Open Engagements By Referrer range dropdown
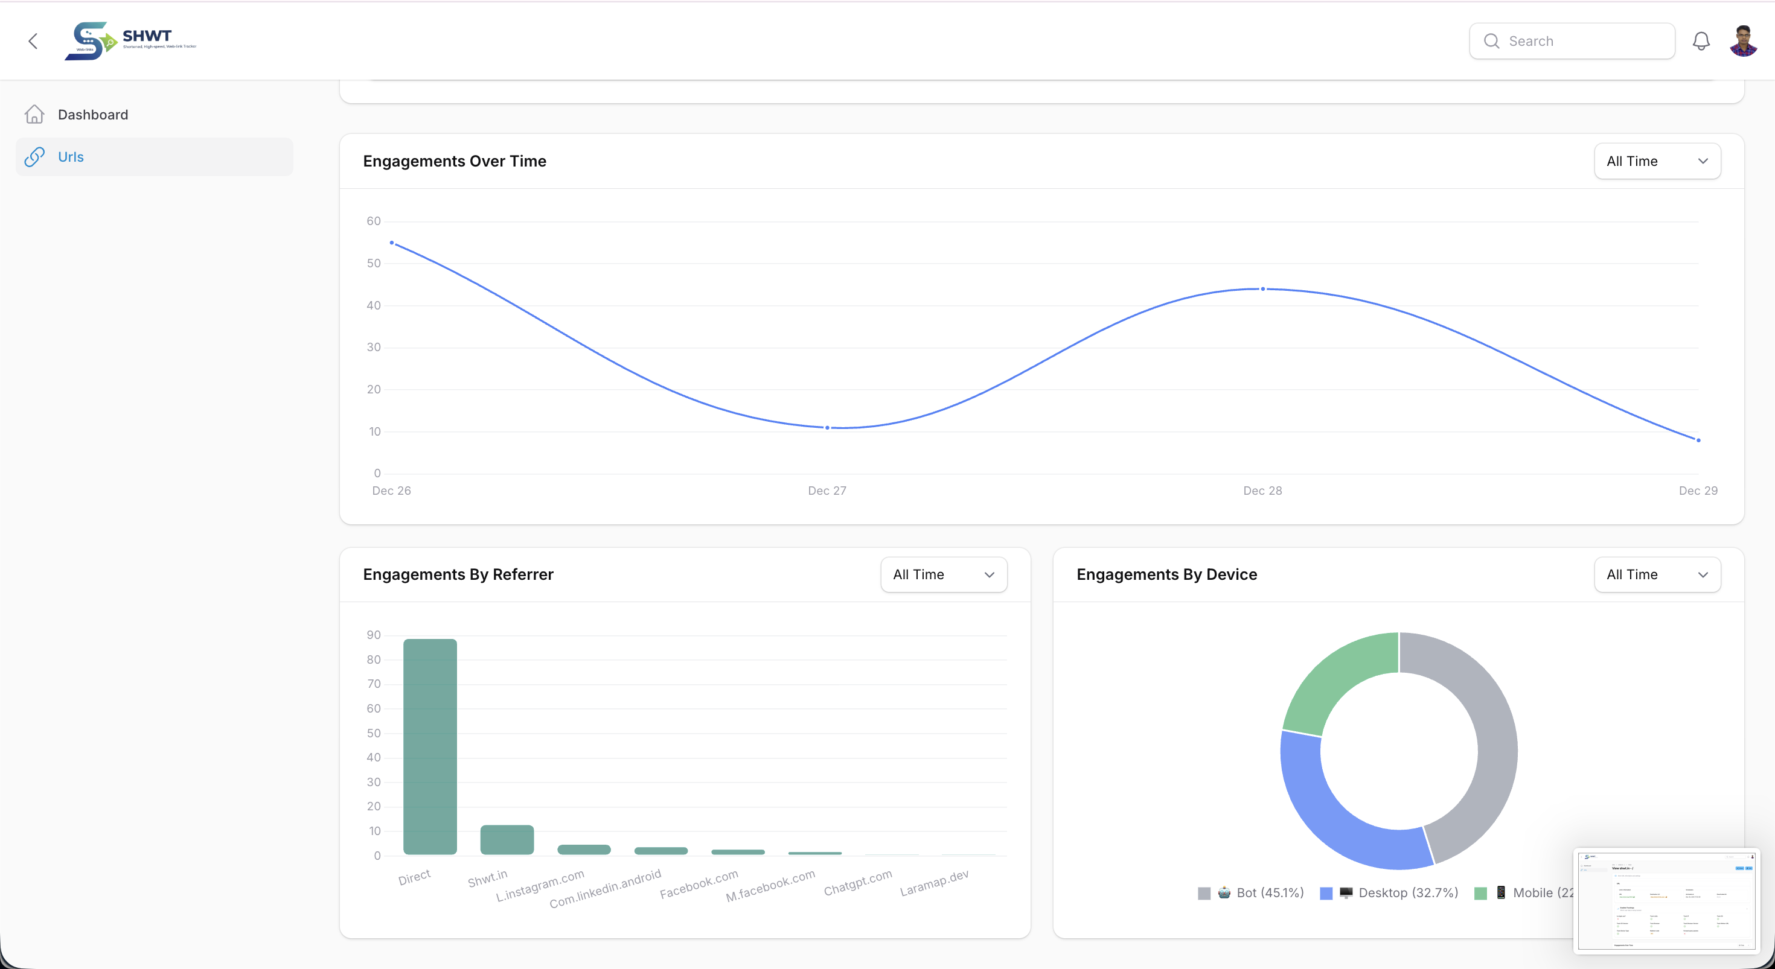 [942, 574]
